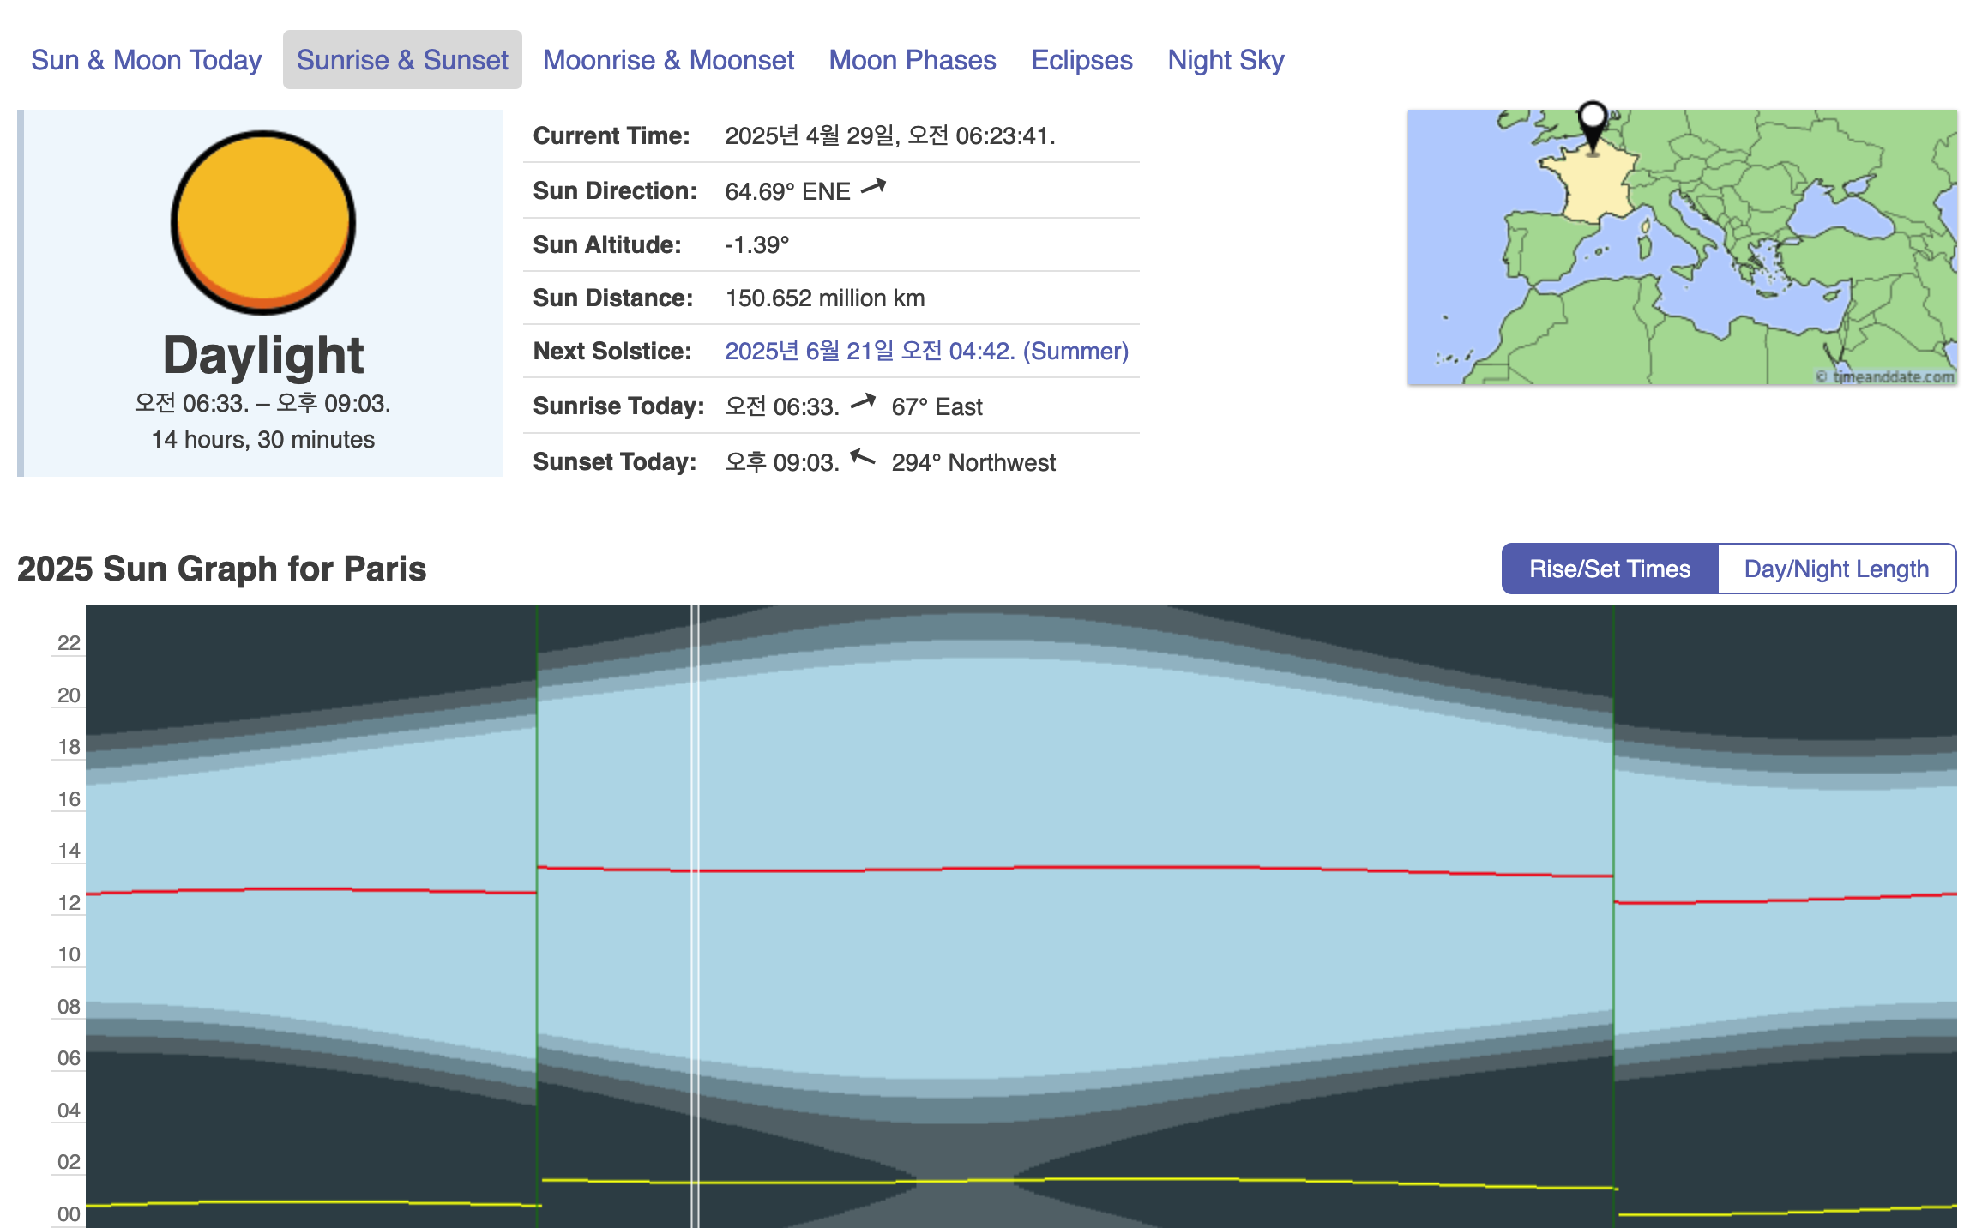Open the Next Solstice June 21 link
The height and width of the screenshot is (1228, 1964).
pos(926,351)
